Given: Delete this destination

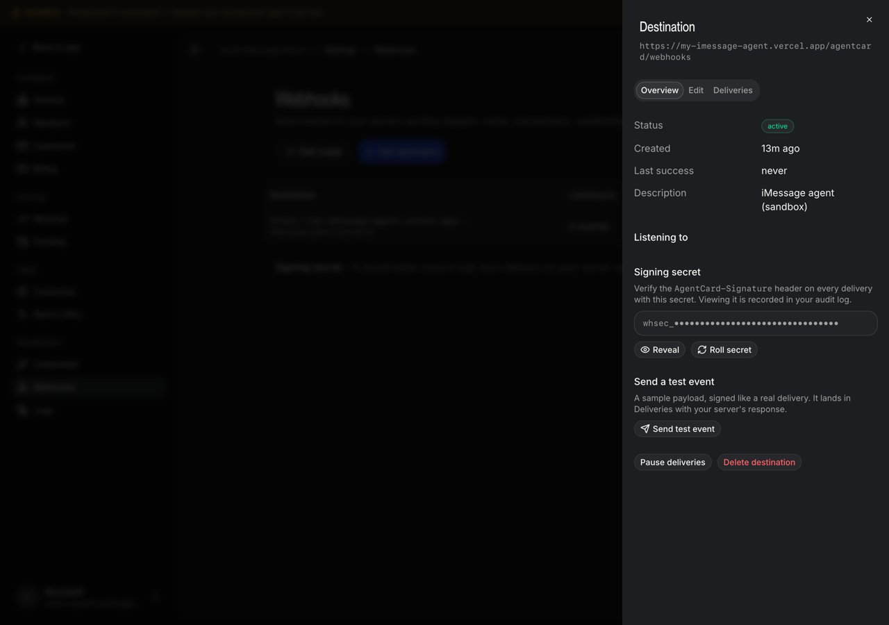Looking at the screenshot, I should coord(759,462).
